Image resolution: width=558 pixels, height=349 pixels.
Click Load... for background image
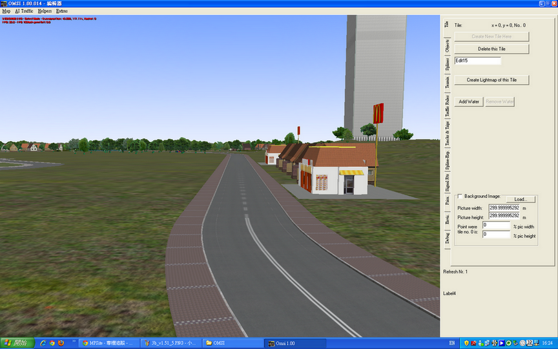pos(521,199)
